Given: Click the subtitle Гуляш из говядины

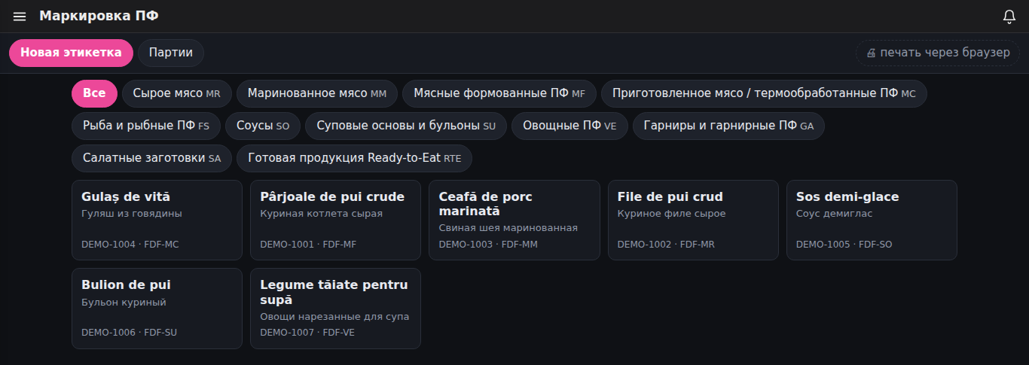Looking at the screenshot, I should coord(132,214).
